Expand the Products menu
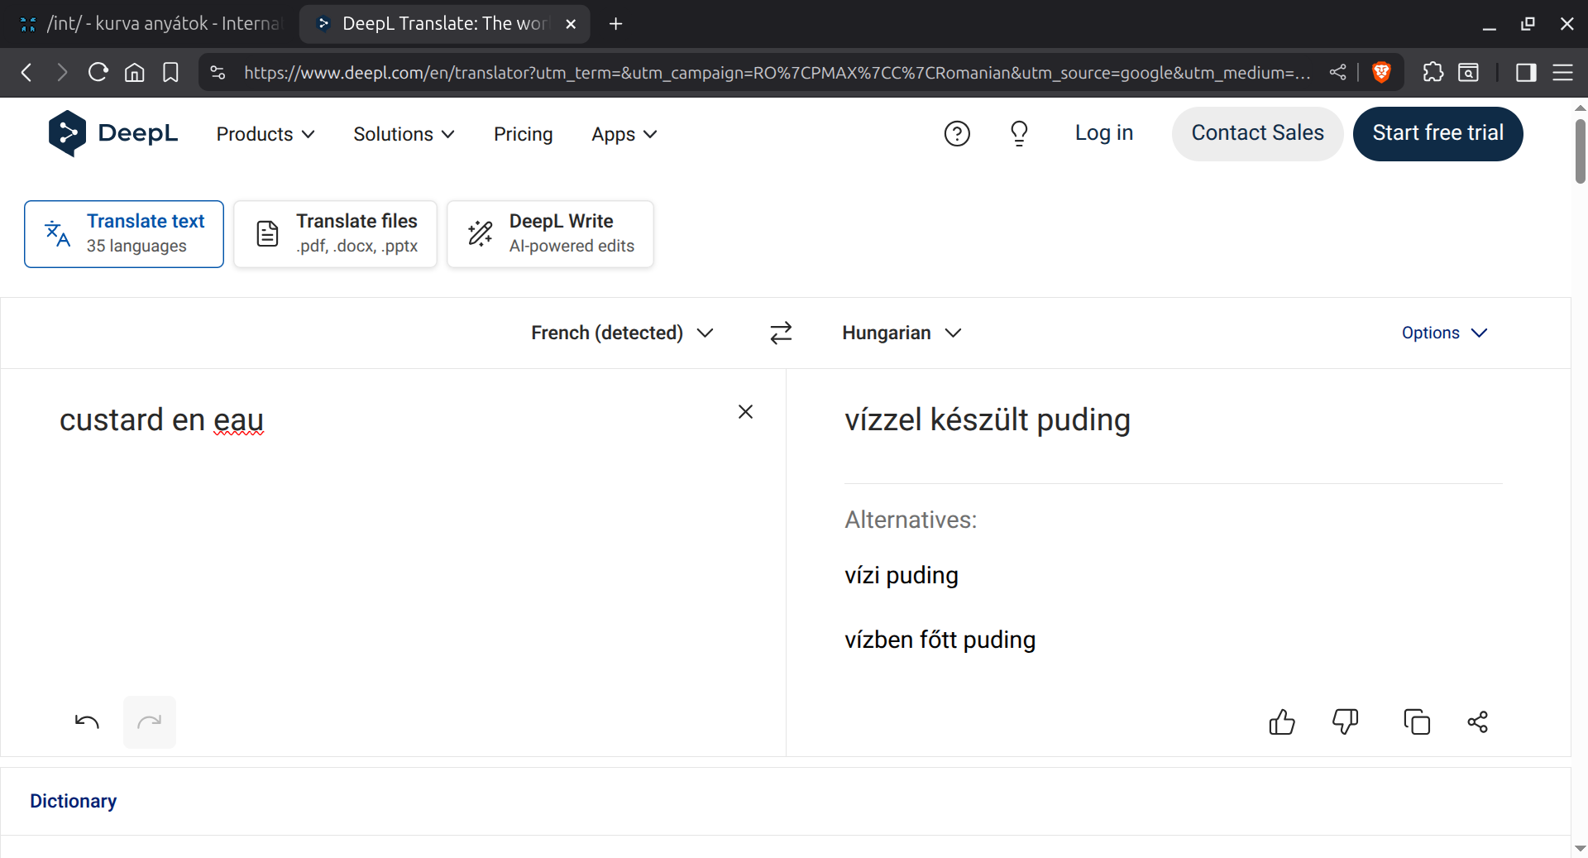 pyautogui.click(x=265, y=134)
